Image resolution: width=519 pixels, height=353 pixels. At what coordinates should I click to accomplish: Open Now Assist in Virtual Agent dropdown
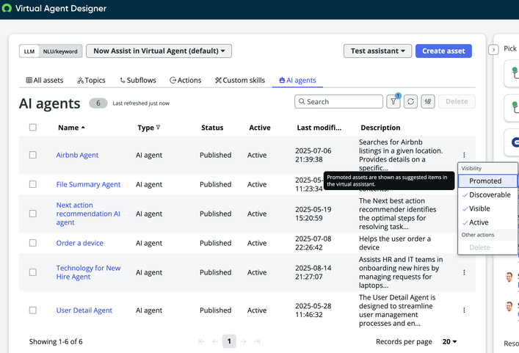159,51
